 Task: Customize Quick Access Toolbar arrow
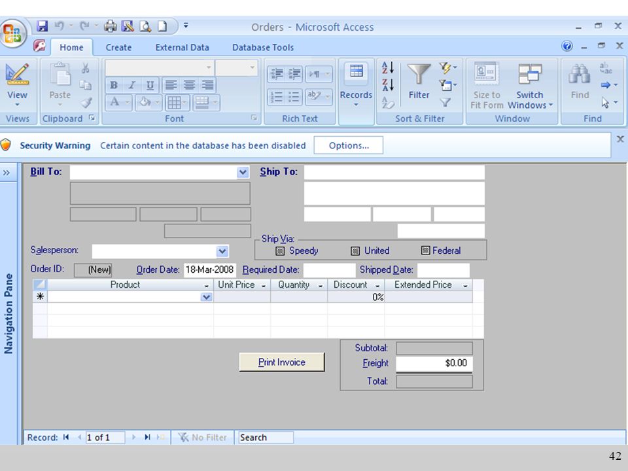[186, 26]
